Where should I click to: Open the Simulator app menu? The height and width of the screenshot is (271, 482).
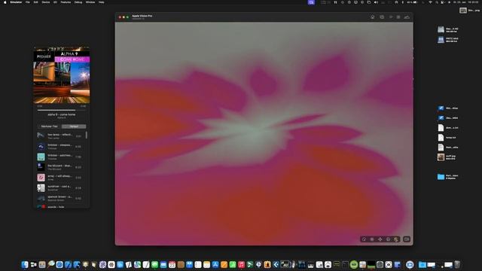point(16,2)
